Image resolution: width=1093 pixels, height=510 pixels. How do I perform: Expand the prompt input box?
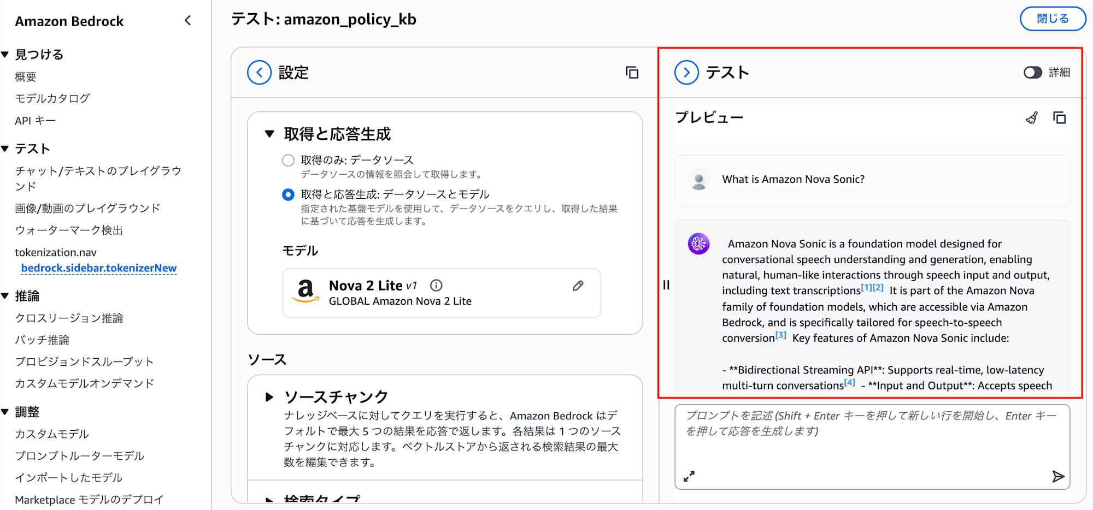[689, 476]
